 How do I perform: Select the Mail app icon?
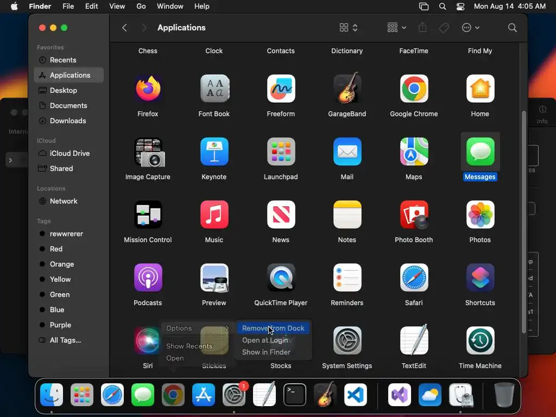point(347,152)
